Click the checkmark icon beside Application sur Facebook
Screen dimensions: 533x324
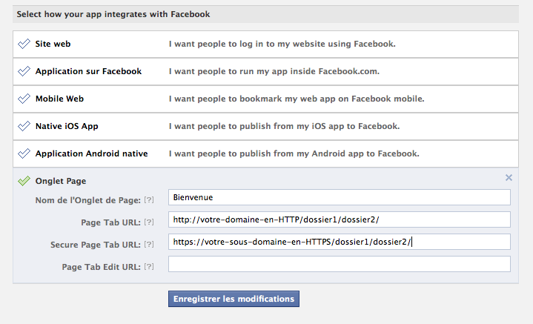click(x=24, y=71)
